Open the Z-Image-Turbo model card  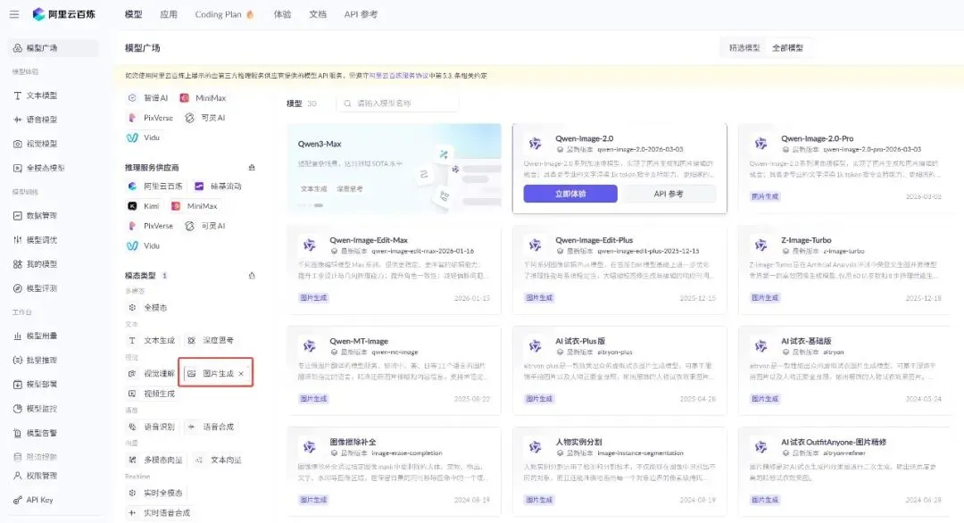(845, 270)
